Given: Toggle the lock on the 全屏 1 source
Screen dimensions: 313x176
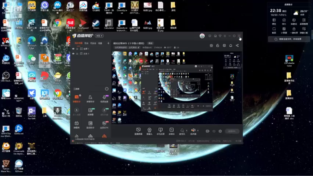Looking at the screenshot, I should (x=77, y=48).
